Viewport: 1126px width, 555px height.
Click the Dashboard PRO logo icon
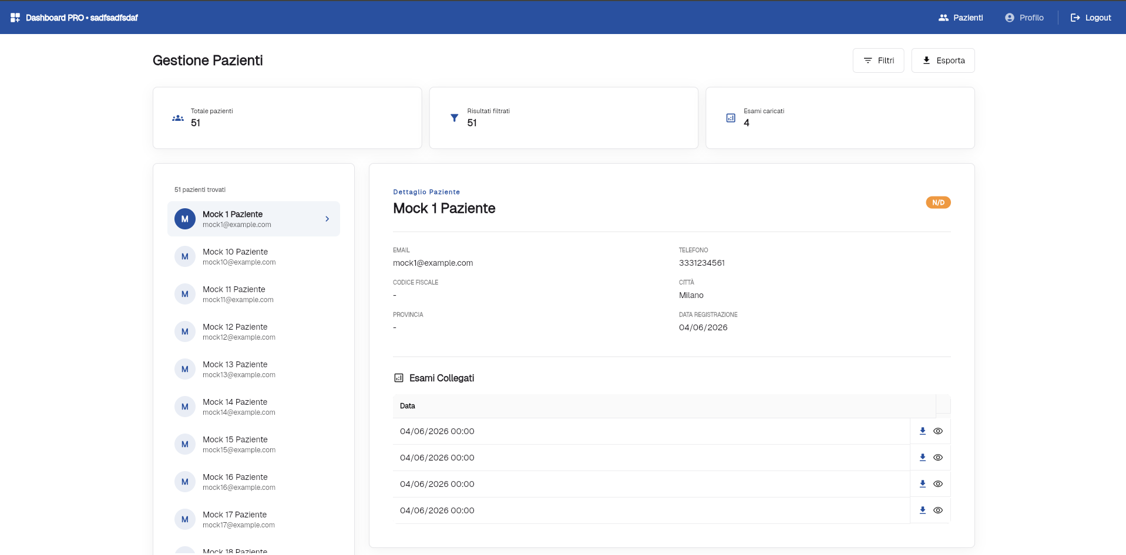[x=15, y=18]
